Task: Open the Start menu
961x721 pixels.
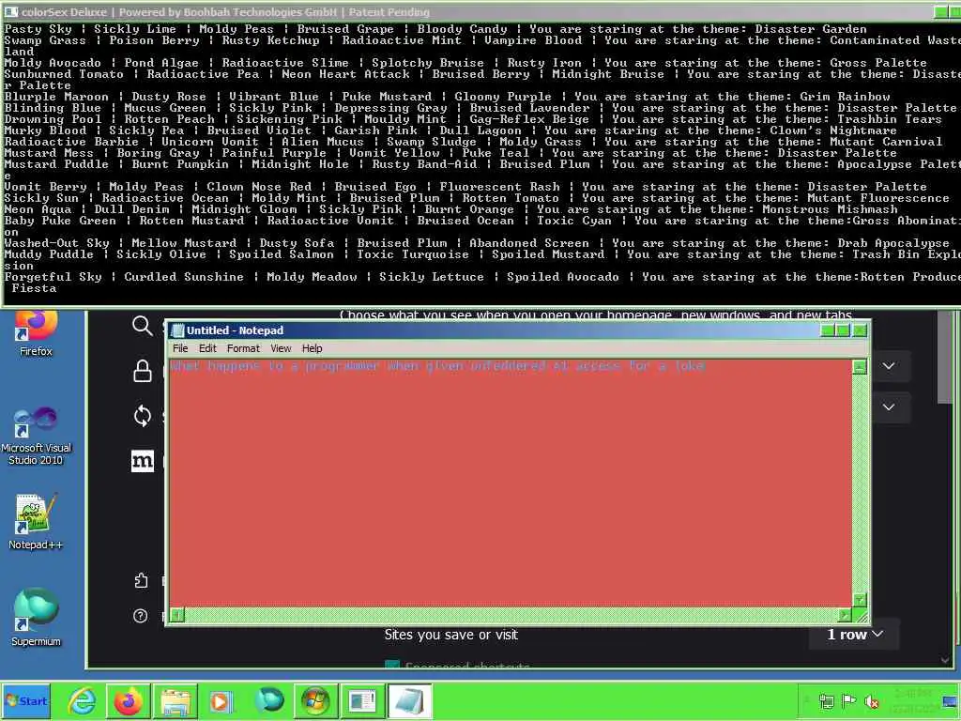Action: (x=25, y=701)
